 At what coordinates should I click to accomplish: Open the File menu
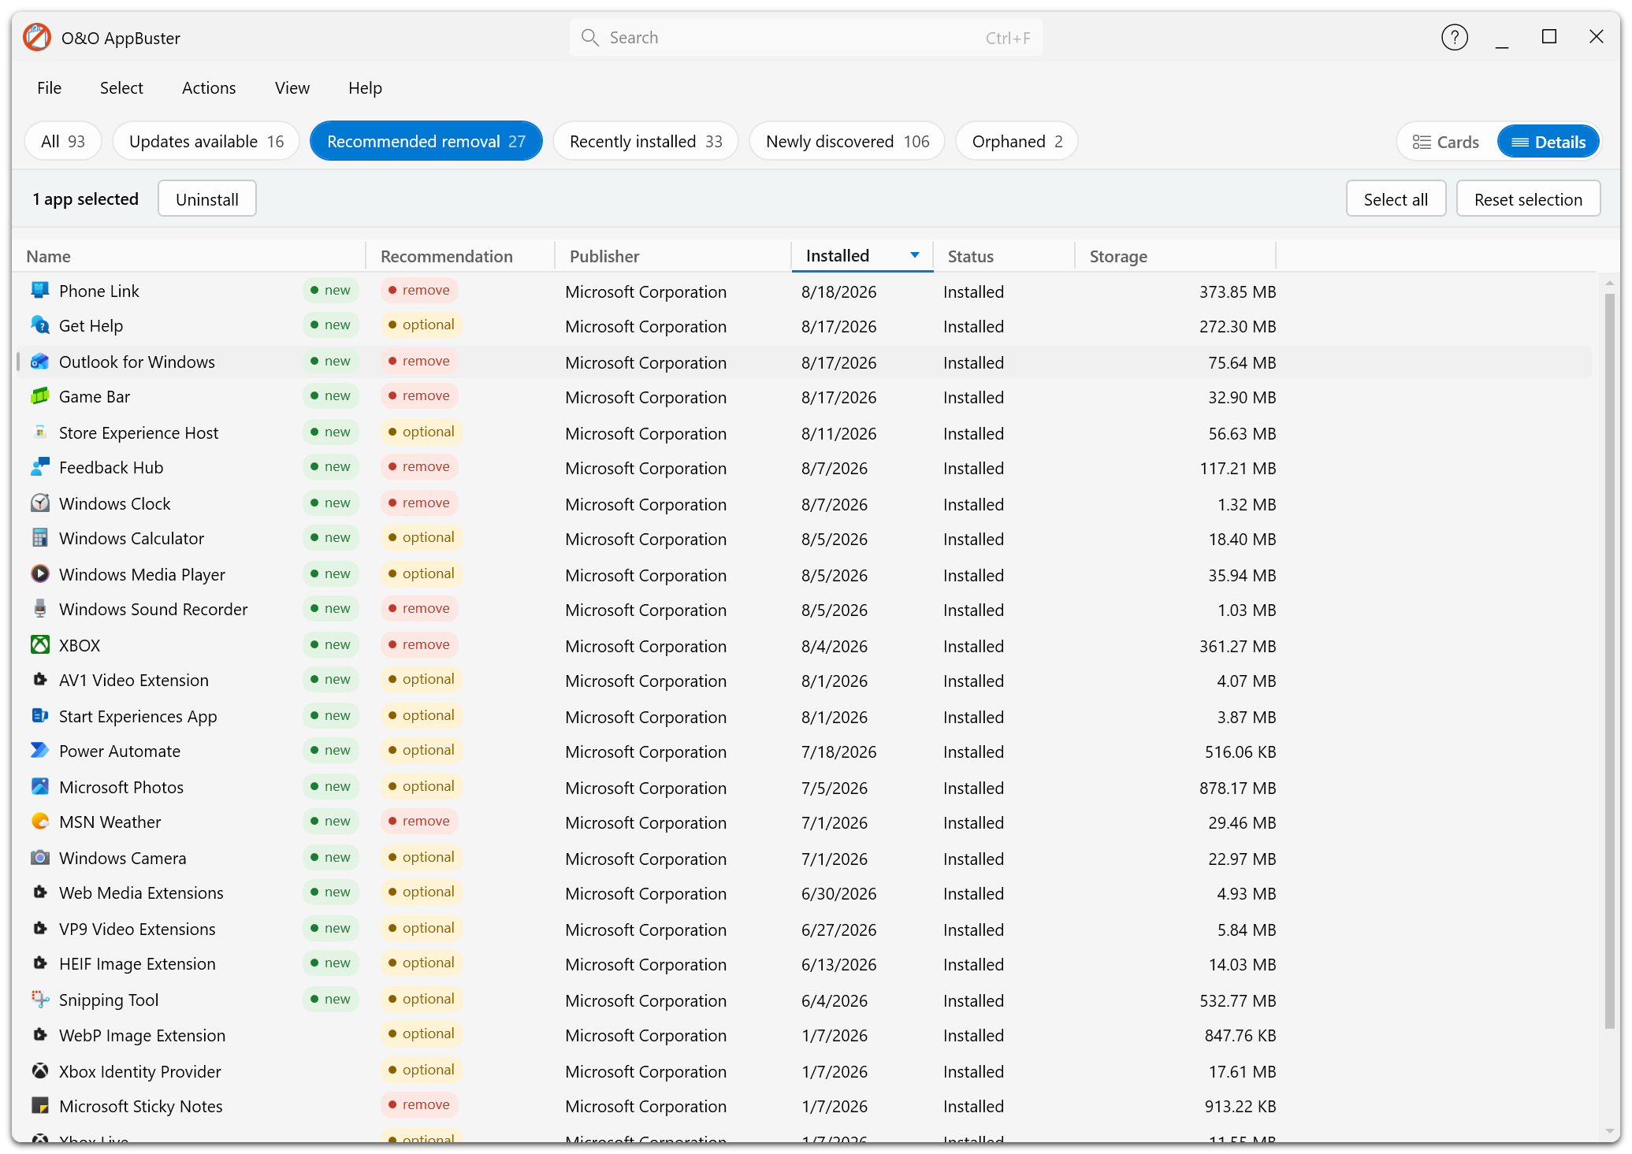49,87
